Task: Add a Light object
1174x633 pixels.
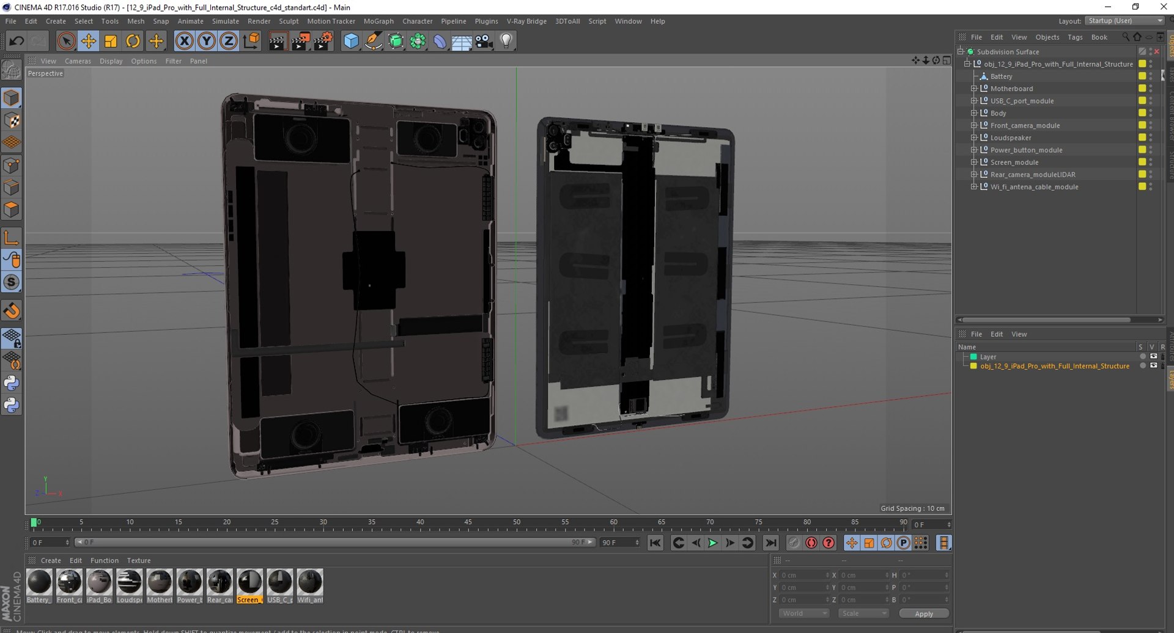Action: [506, 41]
